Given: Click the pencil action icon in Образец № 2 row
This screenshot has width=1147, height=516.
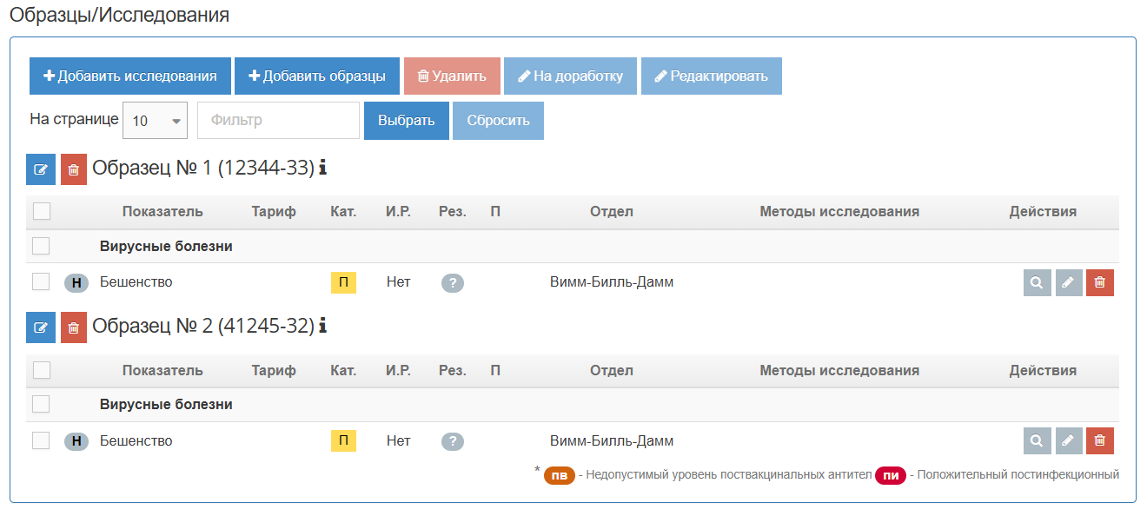Looking at the screenshot, I should pyautogui.click(x=1069, y=441).
